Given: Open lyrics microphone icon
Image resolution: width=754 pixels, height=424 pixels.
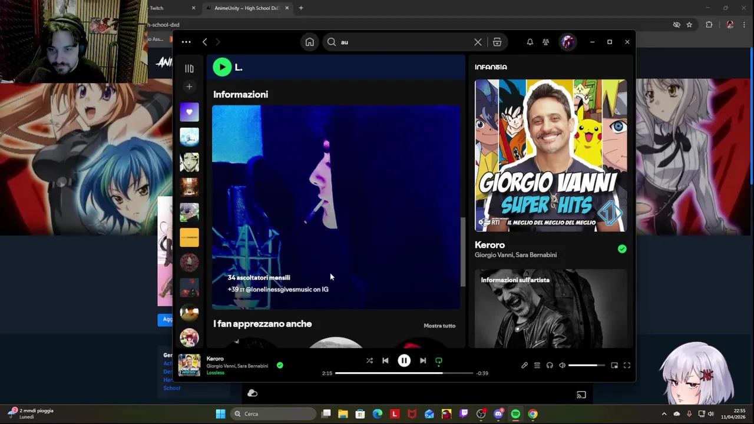Looking at the screenshot, I should pos(524,365).
